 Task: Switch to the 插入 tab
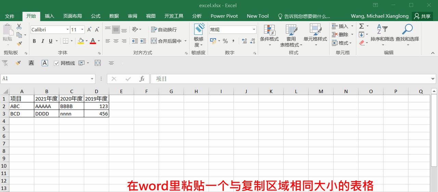(x=50, y=16)
